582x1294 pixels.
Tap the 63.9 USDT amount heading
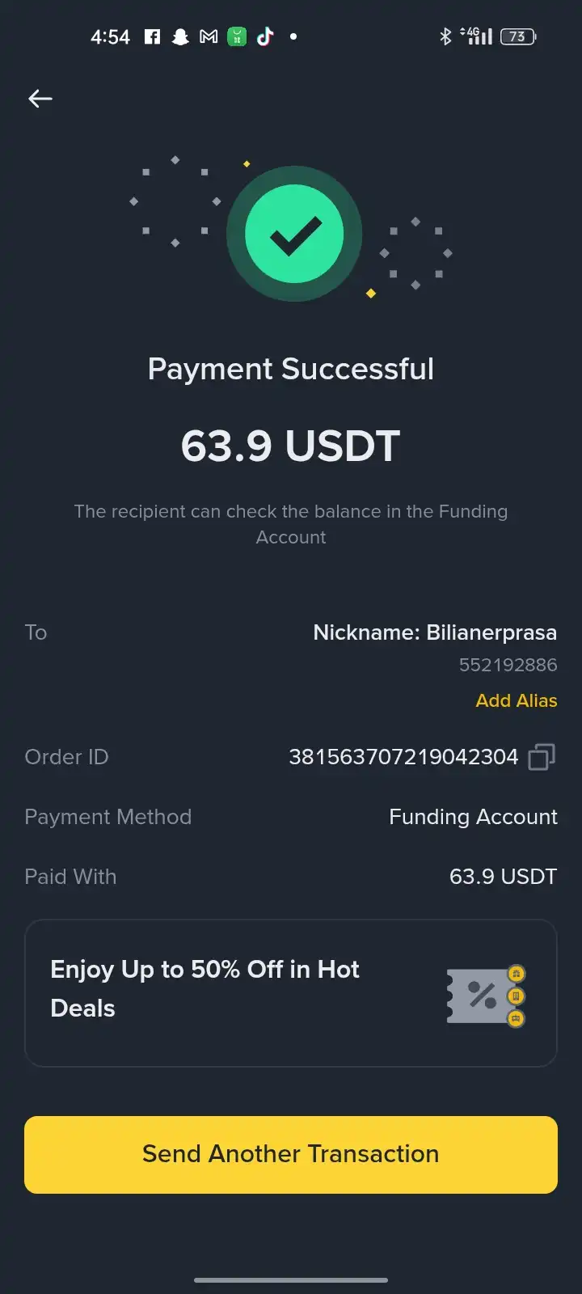point(291,446)
